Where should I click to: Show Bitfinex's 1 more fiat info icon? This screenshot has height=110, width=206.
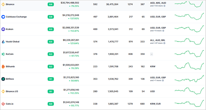point(163,80)
